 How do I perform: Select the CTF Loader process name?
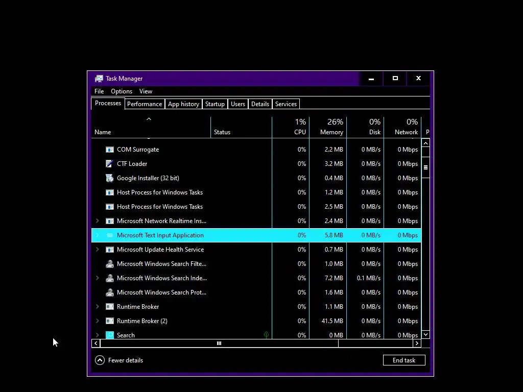[x=132, y=164]
